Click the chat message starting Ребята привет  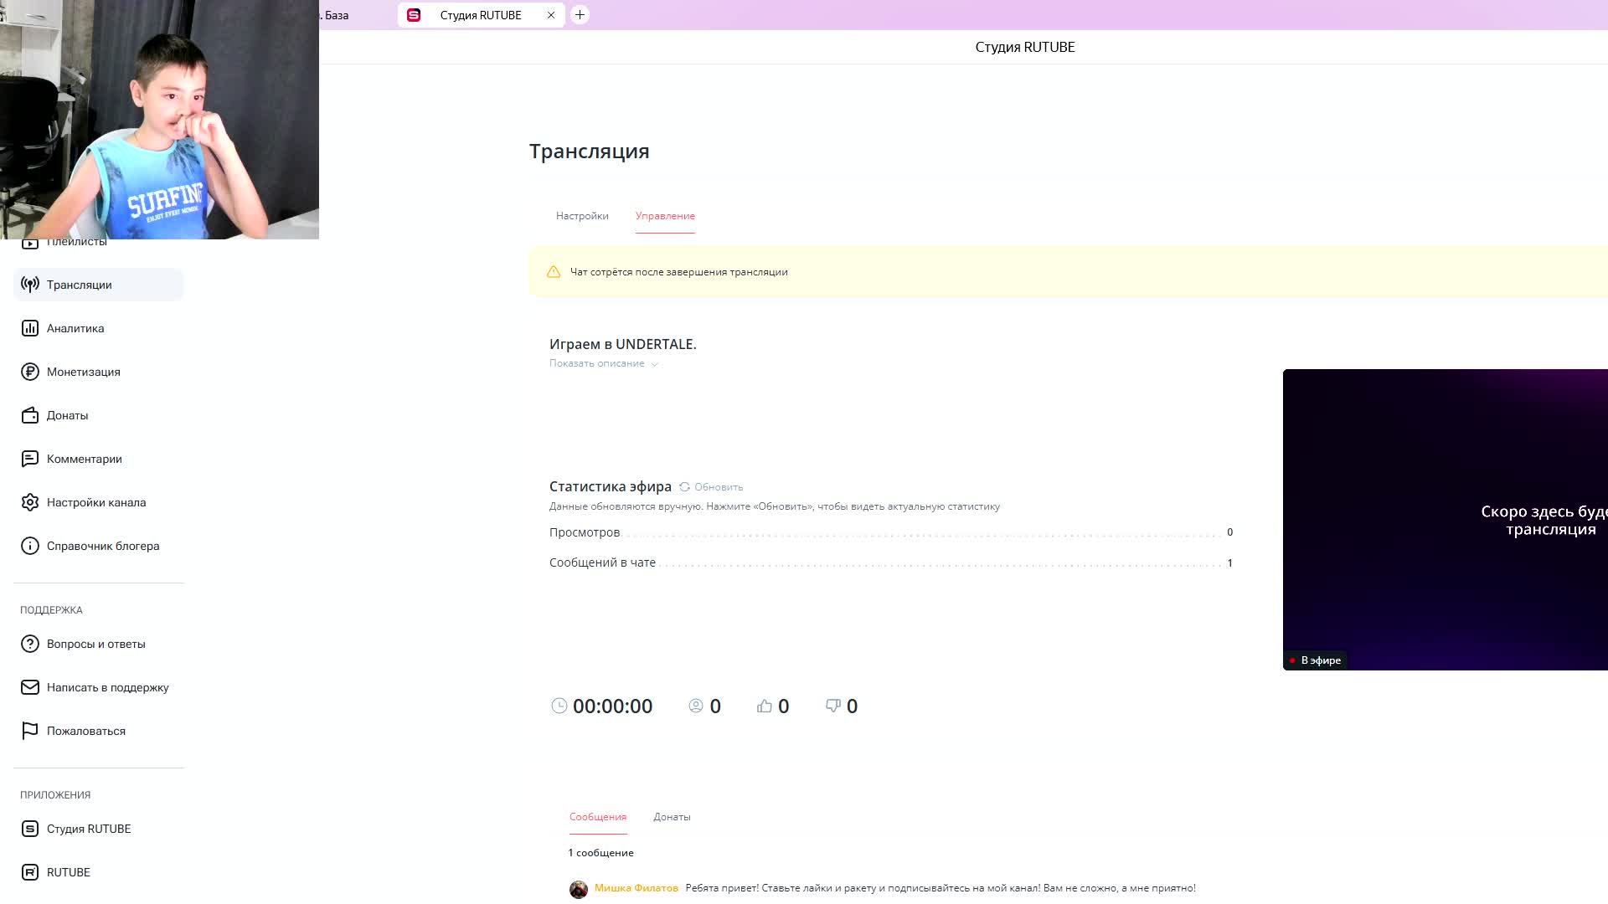941,888
